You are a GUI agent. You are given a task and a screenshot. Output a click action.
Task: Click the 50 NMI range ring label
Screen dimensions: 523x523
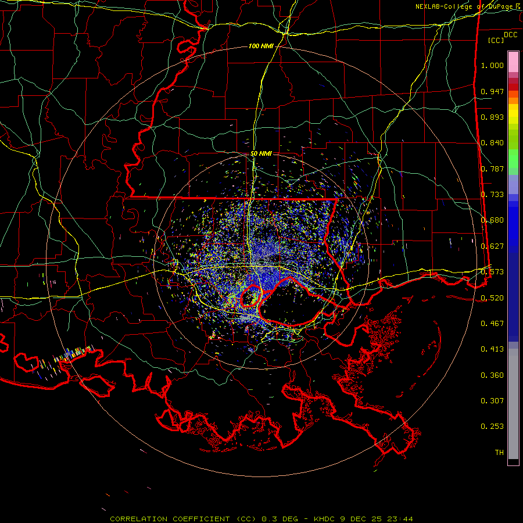[x=261, y=153]
